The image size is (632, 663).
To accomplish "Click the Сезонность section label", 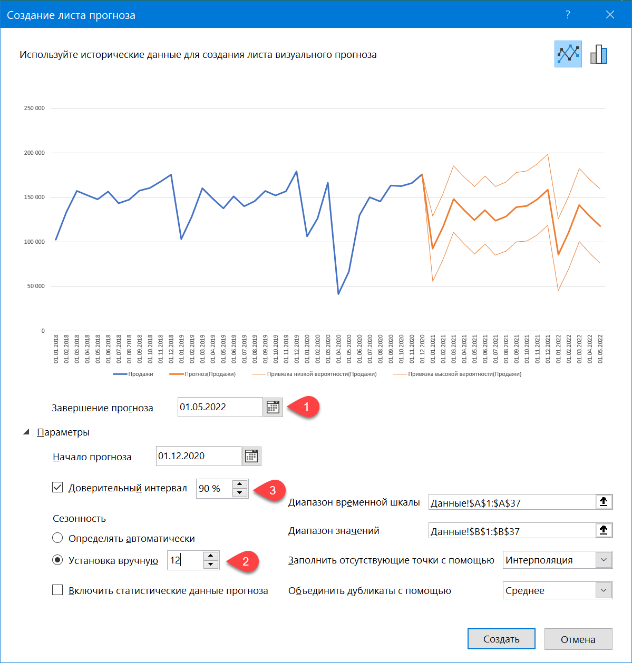I will click(79, 518).
